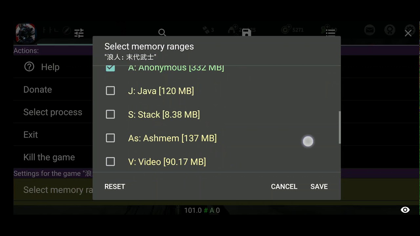The height and width of the screenshot is (236, 420).
Task: Enable the J: Java memory range
Action: click(110, 91)
